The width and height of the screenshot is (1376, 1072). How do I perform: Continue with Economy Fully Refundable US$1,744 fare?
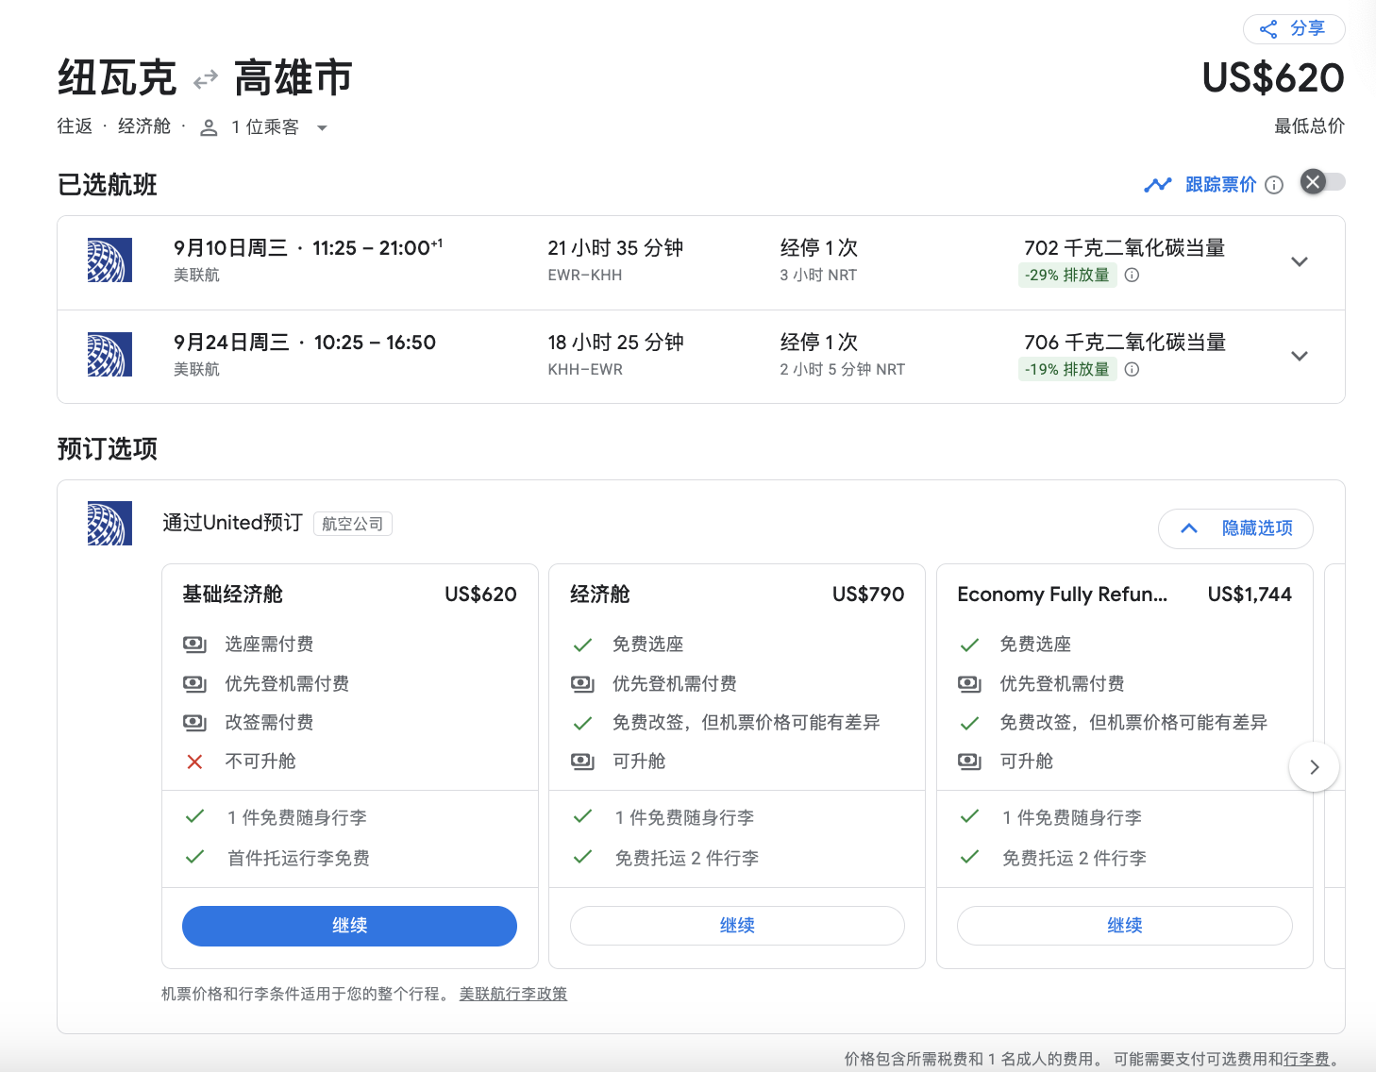1124,926
